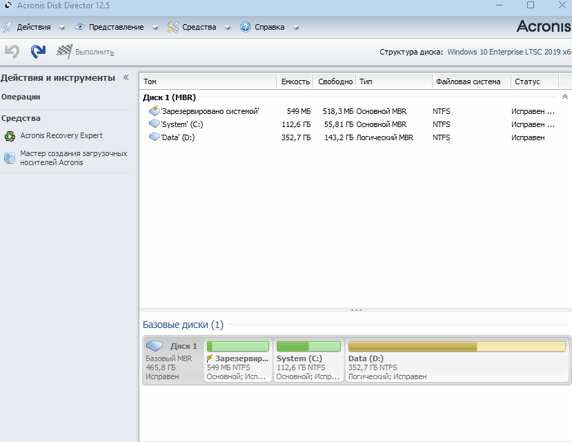Viewport: 572px width, 442px height.
Task: Click the Acronis app icon in title bar
Action: point(8,6)
